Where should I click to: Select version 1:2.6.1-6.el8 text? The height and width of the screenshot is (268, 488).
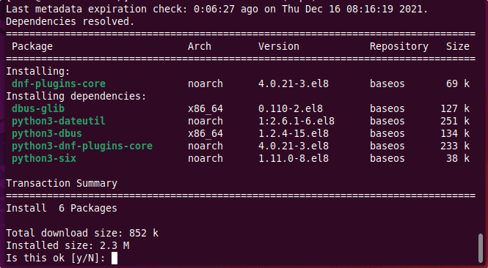pos(296,121)
